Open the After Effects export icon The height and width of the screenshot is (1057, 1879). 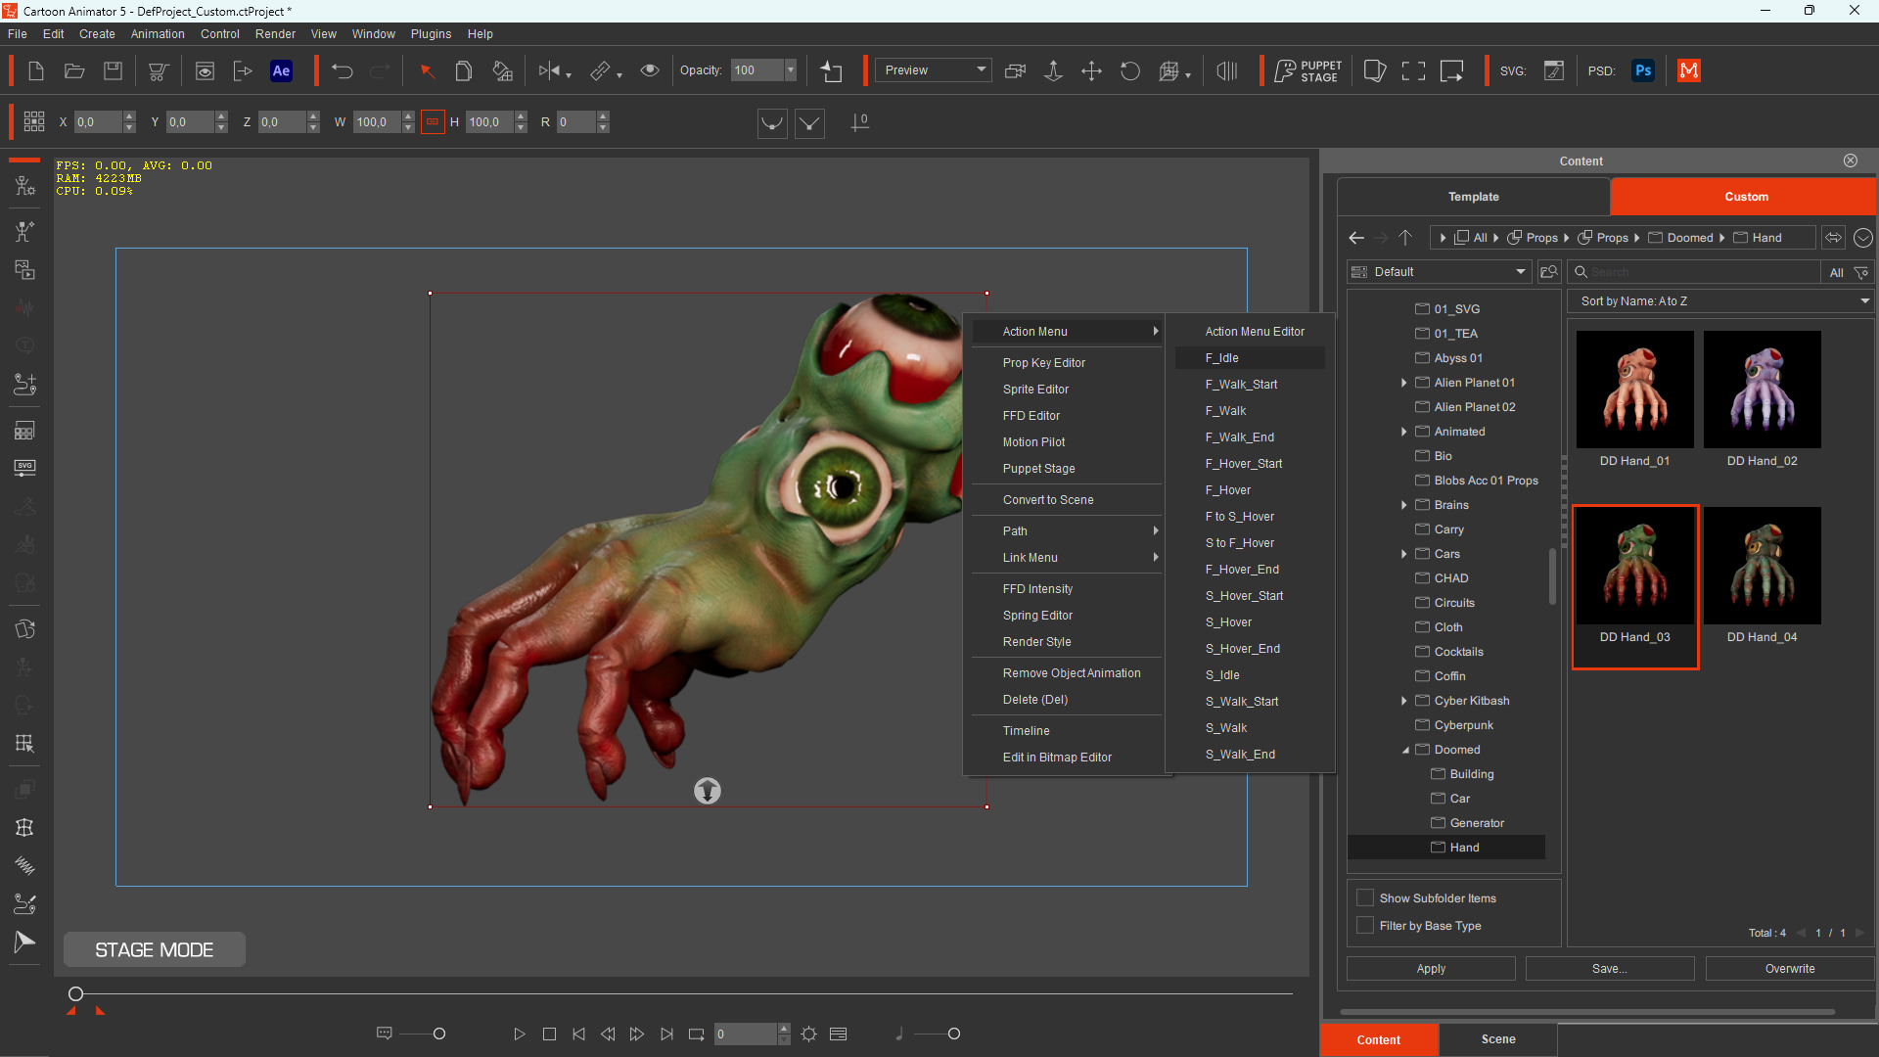click(281, 70)
